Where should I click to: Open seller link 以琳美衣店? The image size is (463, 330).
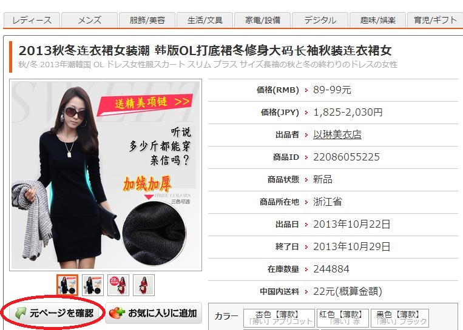click(337, 134)
